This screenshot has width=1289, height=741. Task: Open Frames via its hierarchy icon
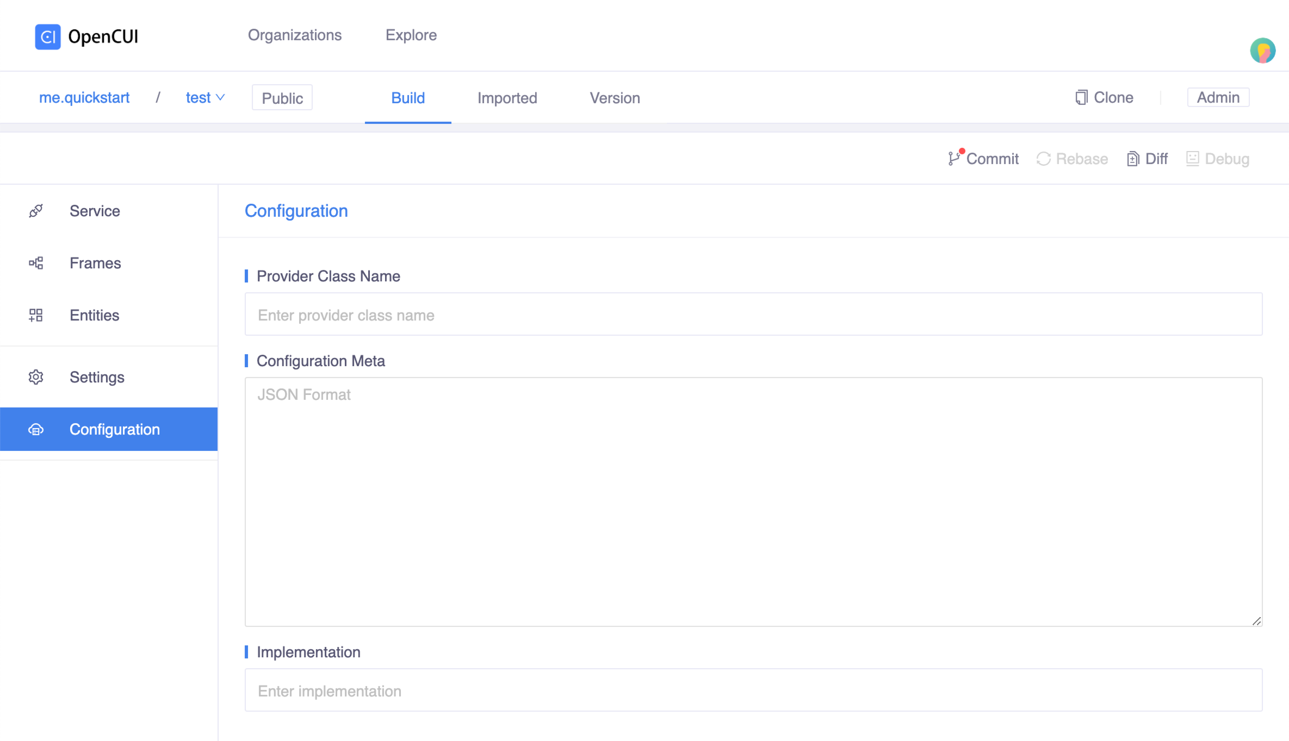tap(36, 263)
